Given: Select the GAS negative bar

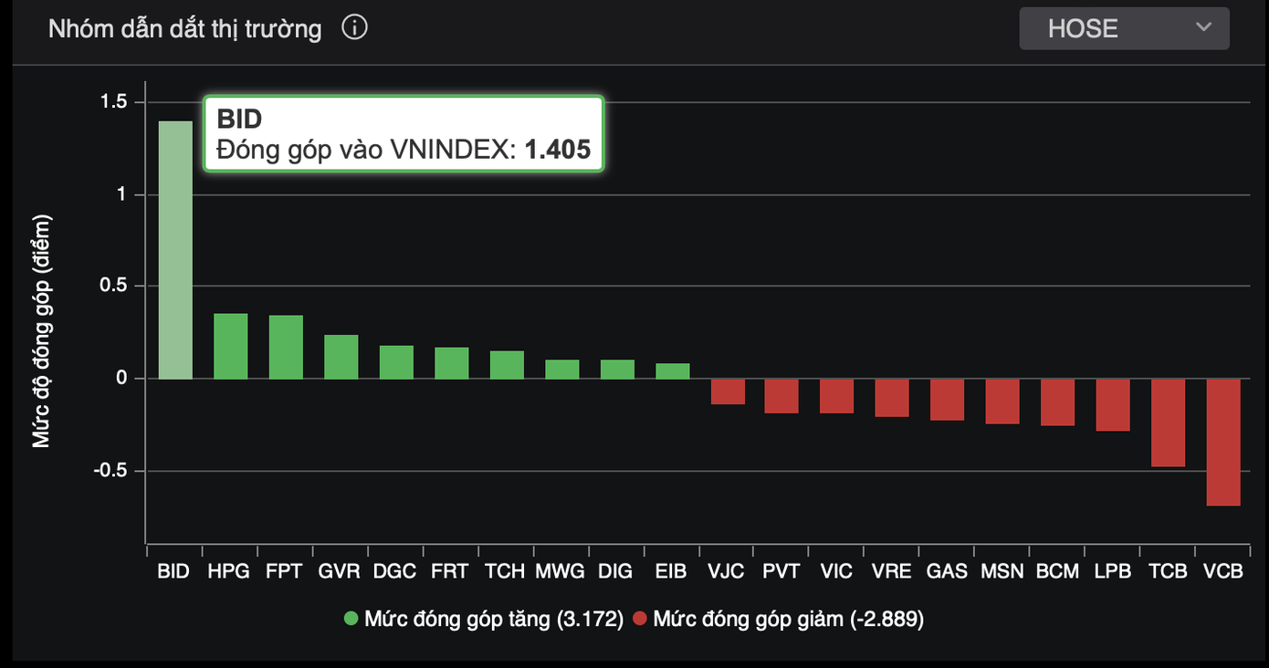Looking at the screenshot, I should [x=947, y=400].
